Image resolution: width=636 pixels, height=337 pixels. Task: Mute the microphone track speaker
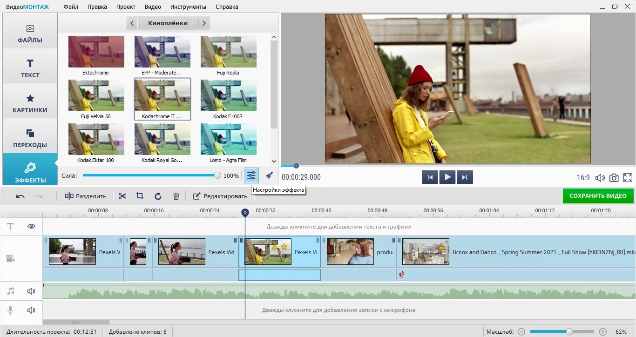(31, 310)
